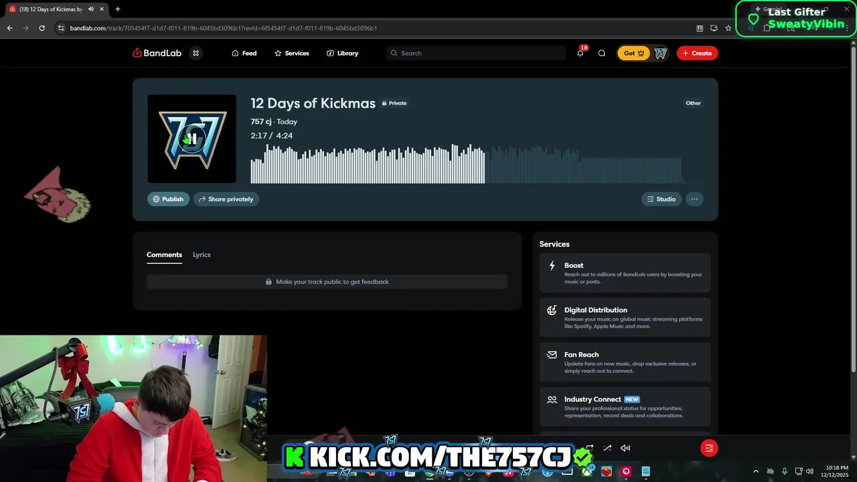
Task: Click the red Create button
Action: [697, 53]
